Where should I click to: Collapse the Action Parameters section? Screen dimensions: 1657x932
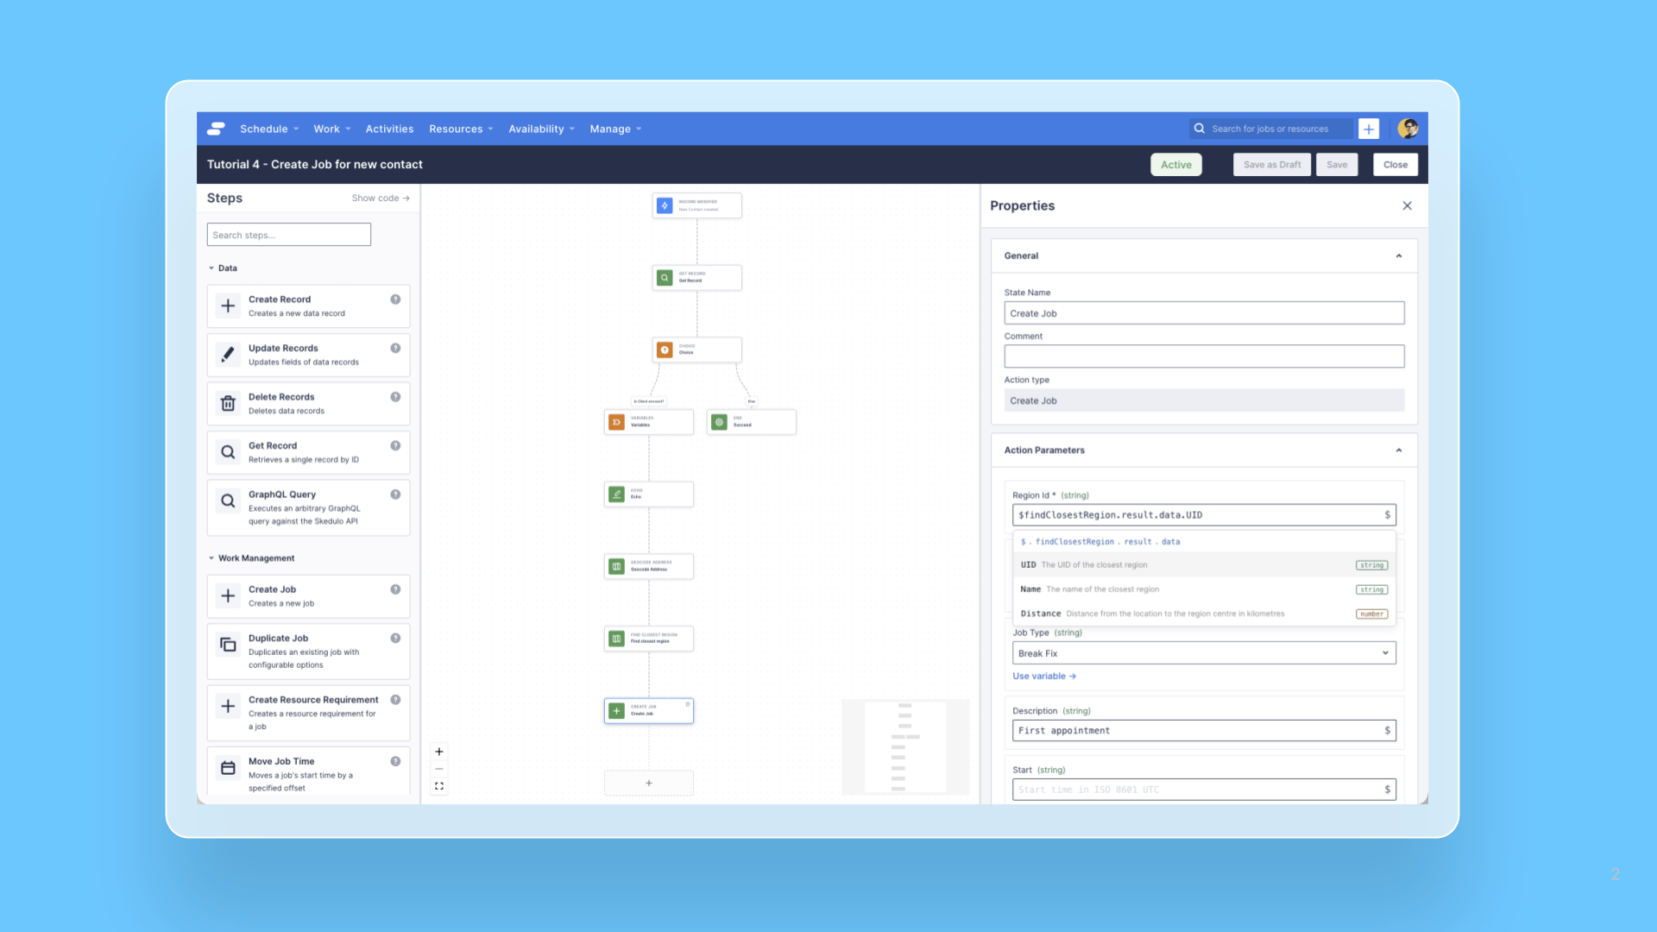(x=1399, y=450)
